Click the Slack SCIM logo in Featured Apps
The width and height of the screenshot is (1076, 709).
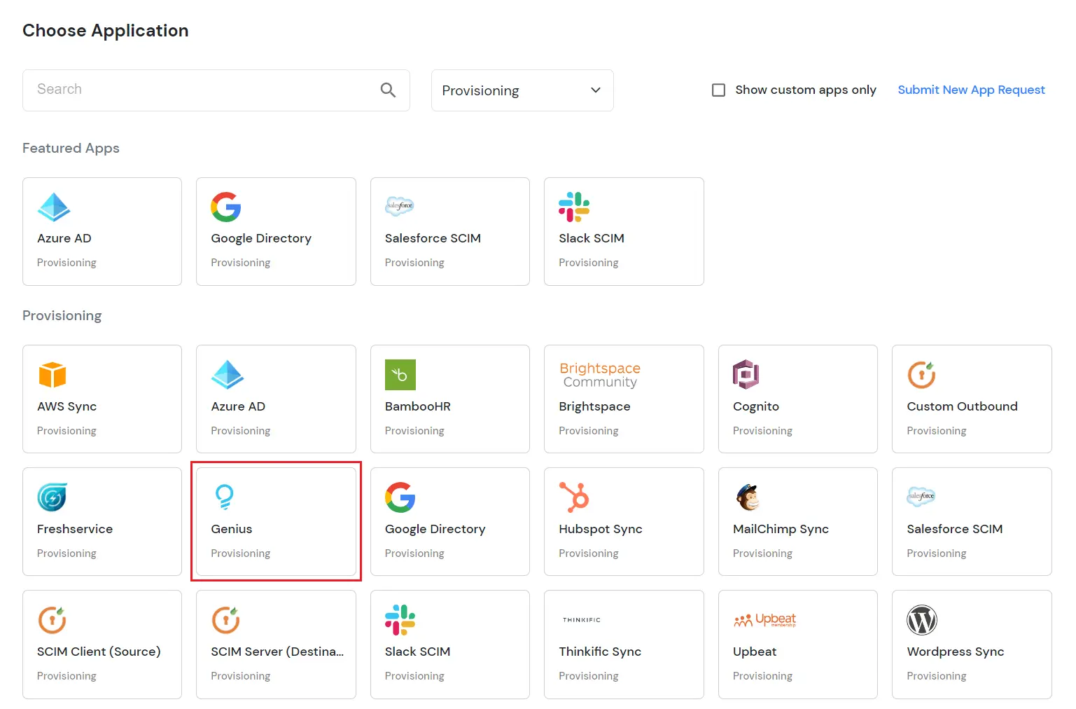pos(574,207)
